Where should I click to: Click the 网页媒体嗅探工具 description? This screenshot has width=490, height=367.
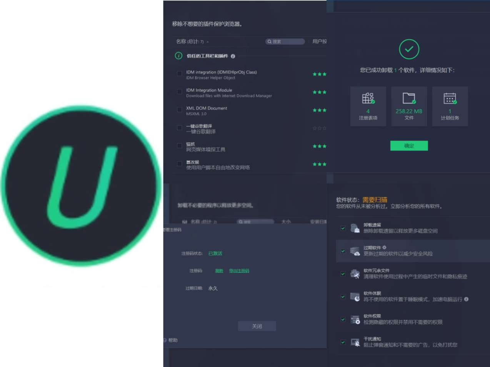coord(206,150)
